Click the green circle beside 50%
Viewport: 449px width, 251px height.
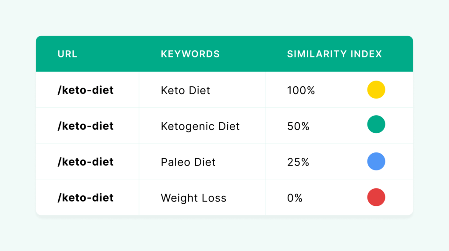(376, 124)
